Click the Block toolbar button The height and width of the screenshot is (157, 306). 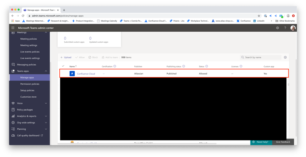pos(93,57)
